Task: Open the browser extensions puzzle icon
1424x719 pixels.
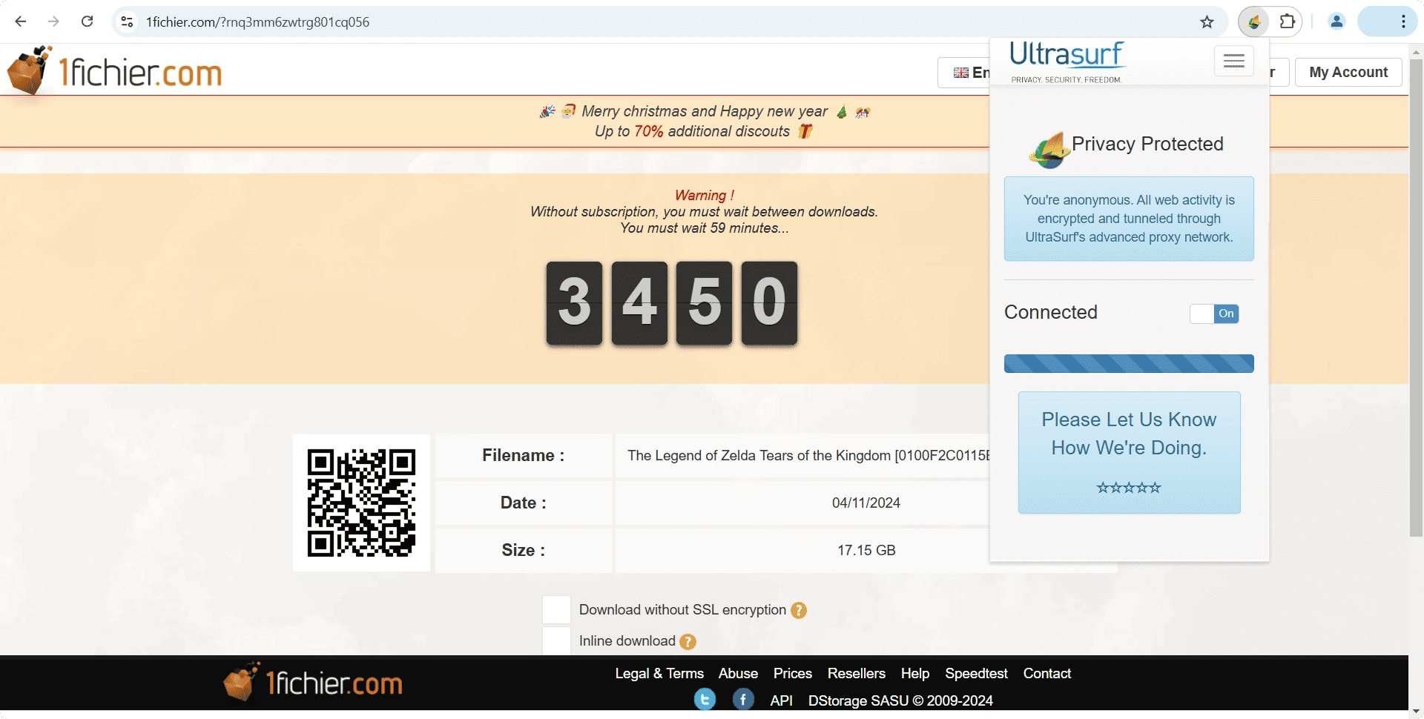Action: tap(1288, 21)
